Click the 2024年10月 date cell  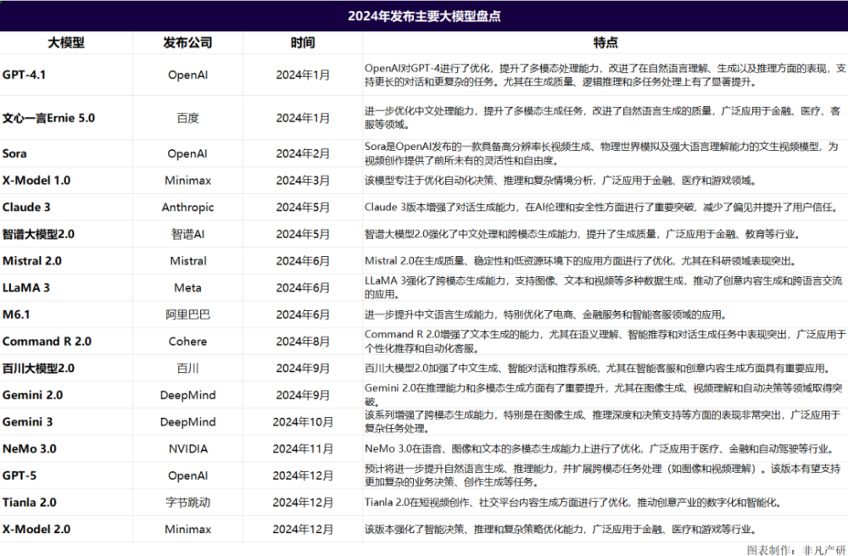point(303,422)
